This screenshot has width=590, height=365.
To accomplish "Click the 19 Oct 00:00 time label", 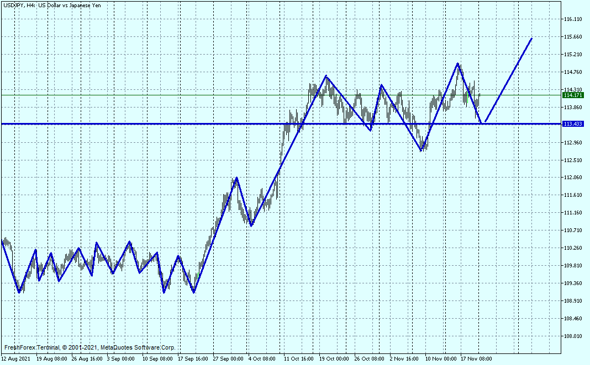I will click(x=334, y=359).
